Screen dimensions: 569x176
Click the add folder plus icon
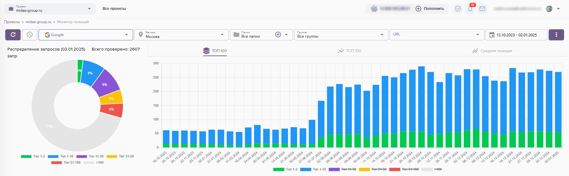pos(278,35)
